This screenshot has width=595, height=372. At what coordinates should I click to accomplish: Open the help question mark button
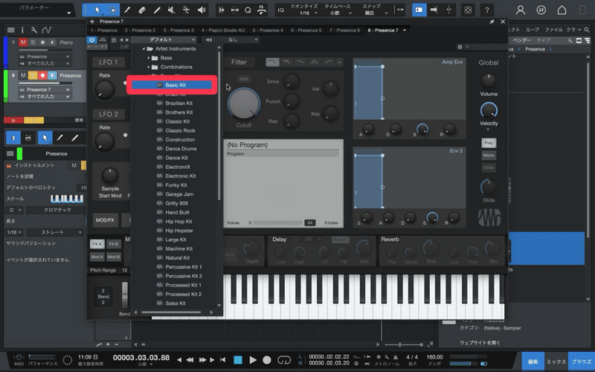487,10
